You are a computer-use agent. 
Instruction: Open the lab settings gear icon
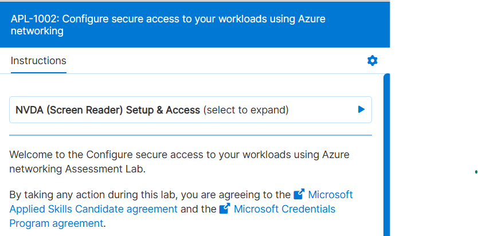coord(373,61)
